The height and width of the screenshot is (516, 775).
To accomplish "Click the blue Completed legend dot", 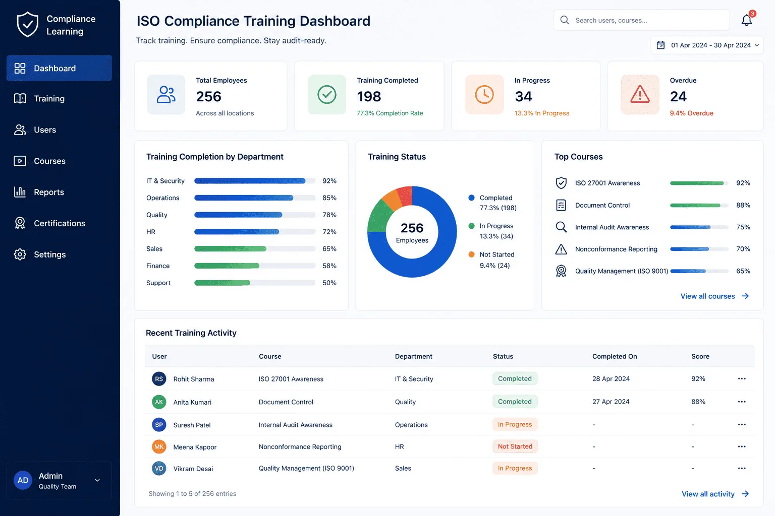I will coord(471,198).
